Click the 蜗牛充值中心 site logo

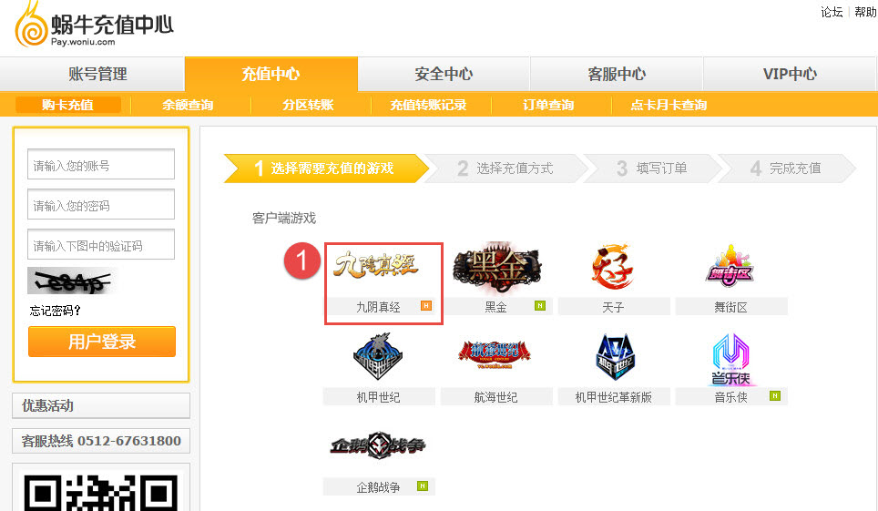coord(94,26)
